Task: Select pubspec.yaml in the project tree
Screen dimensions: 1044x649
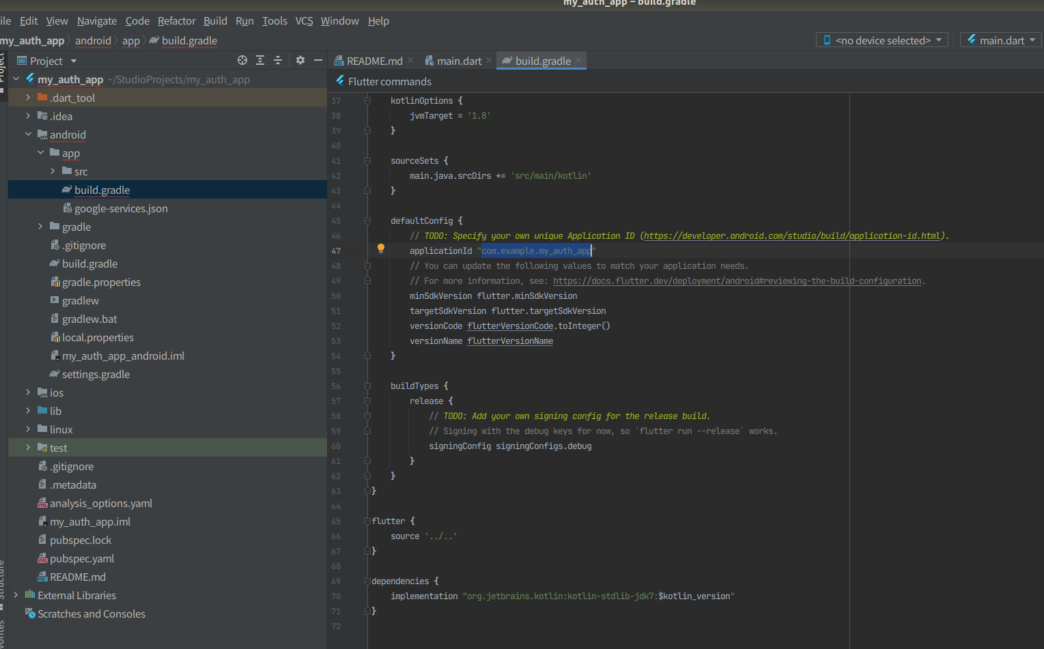Action: coord(81,558)
